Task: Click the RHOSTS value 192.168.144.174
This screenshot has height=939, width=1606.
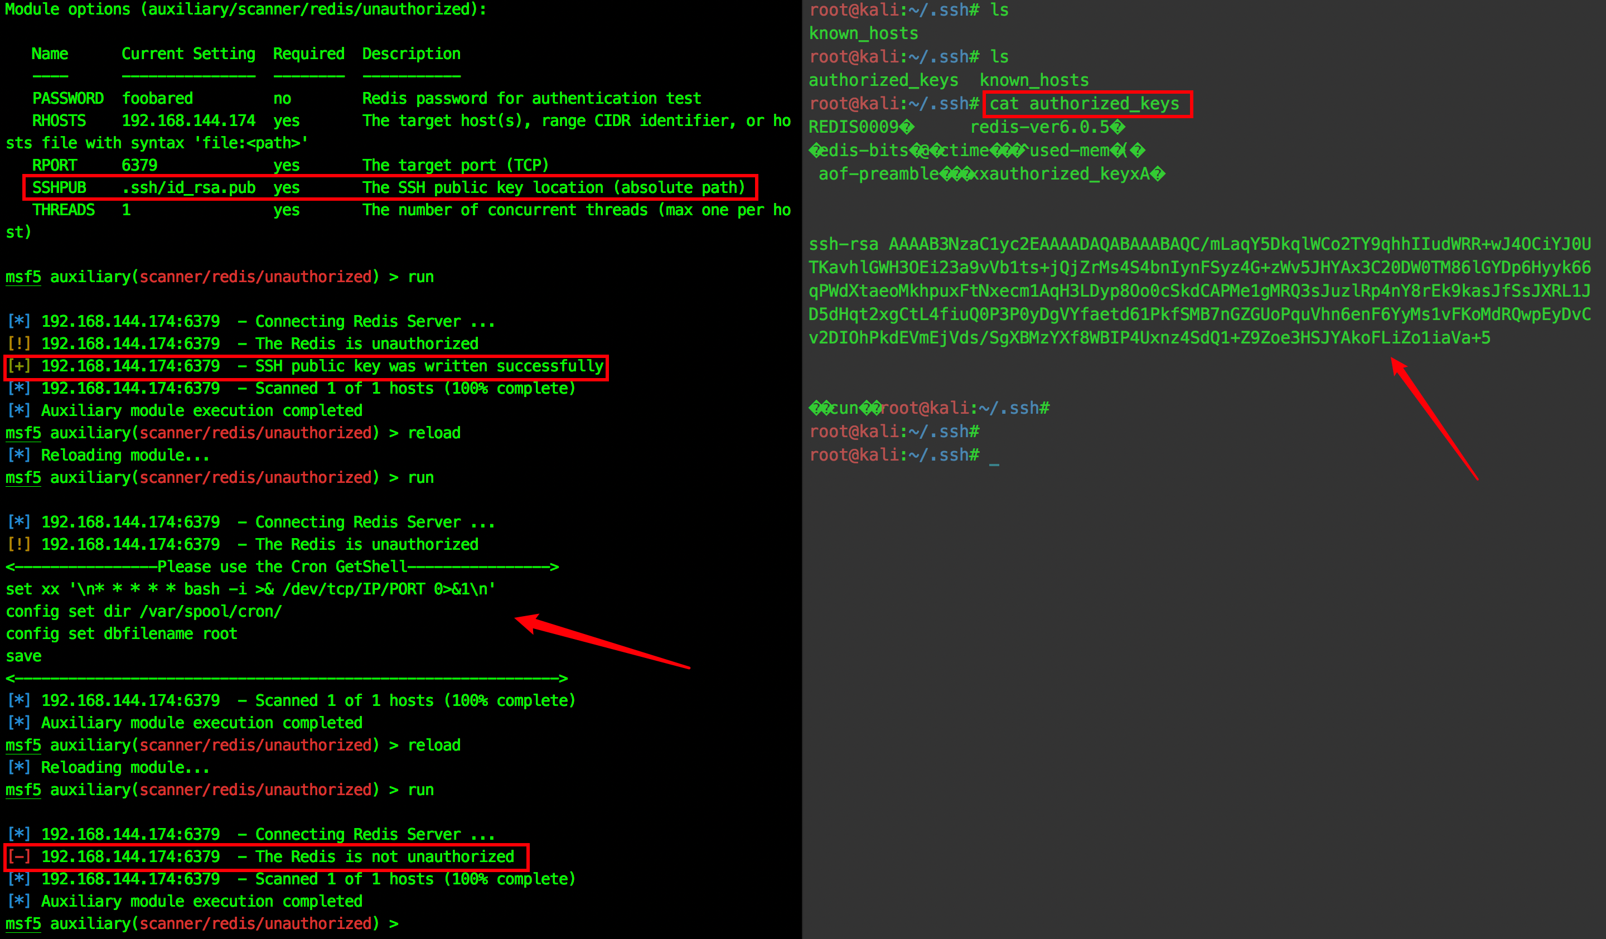Action: pos(188,121)
